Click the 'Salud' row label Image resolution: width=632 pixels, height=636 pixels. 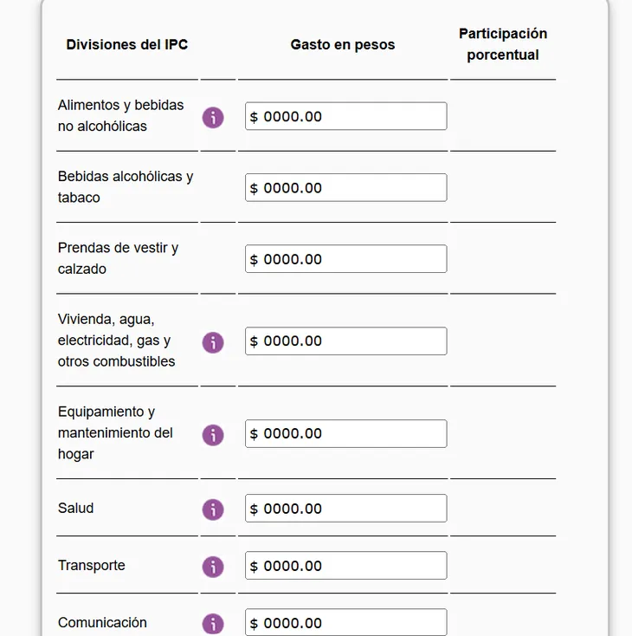coord(76,509)
